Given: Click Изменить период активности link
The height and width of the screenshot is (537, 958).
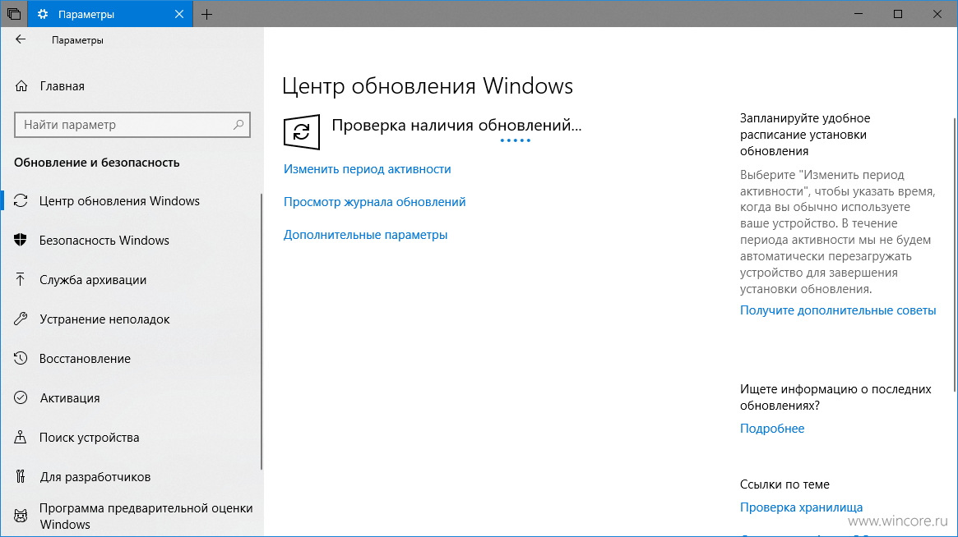Looking at the screenshot, I should tap(368, 169).
